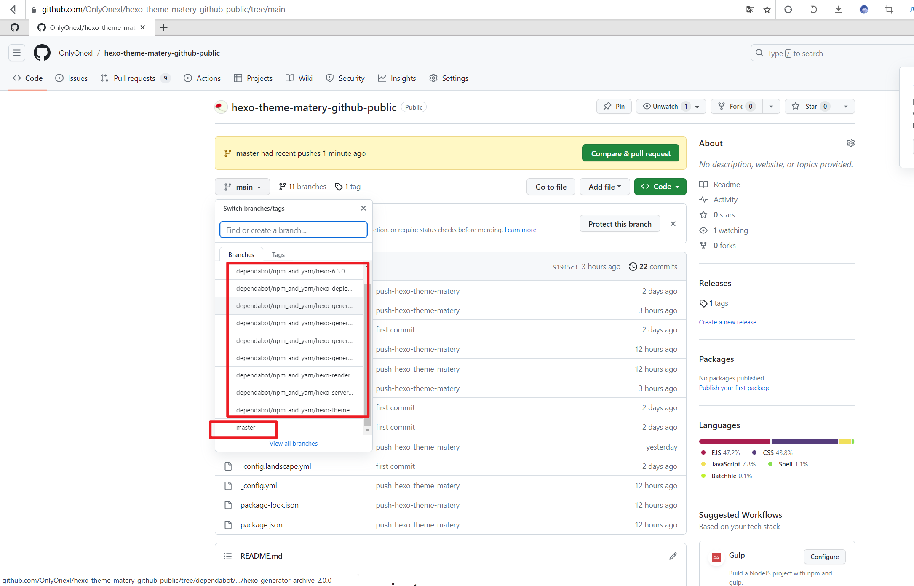The width and height of the screenshot is (914, 586).
Task: Select branch dependabot/npm_and_yarn/hexo-6.3.0
Action: (x=290, y=271)
